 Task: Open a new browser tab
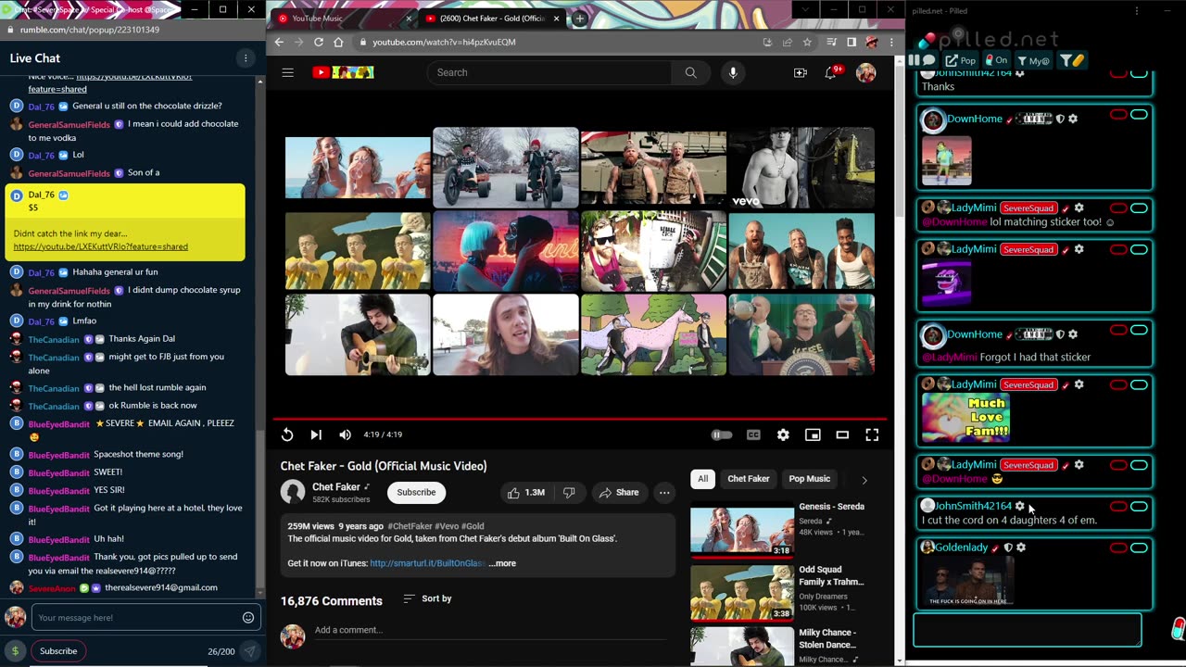pyautogui.click(x=579, y=19)
